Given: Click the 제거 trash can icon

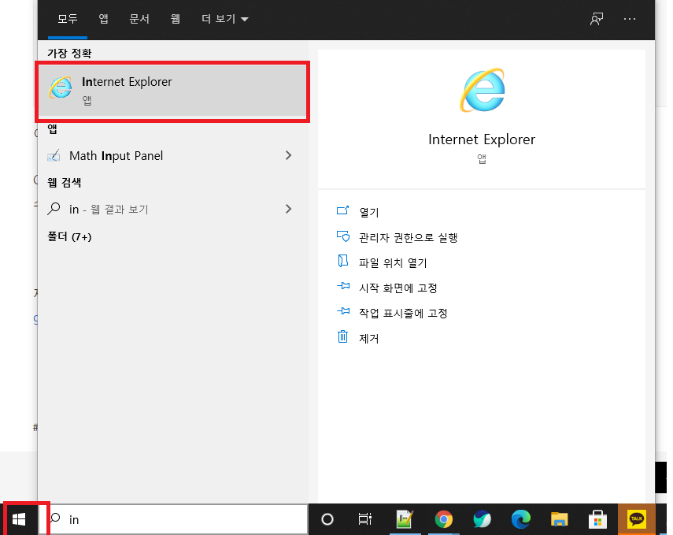Looking at the screenshot, I should 342,336.
